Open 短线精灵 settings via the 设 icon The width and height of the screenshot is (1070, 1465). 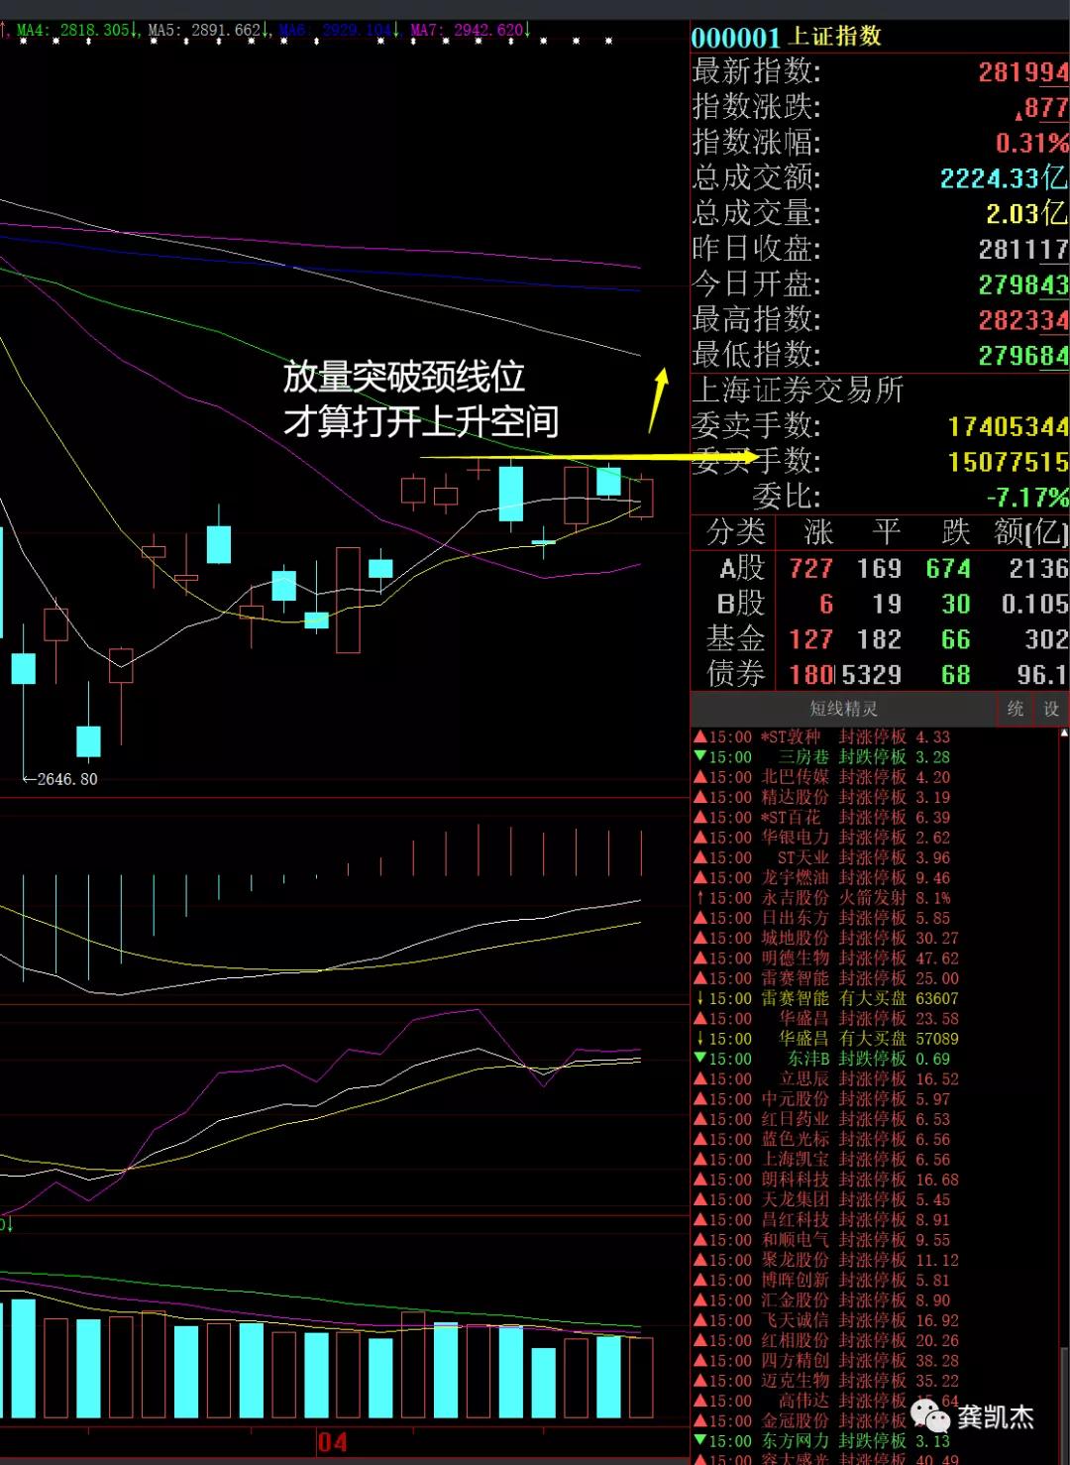[x=1050, y=709]
